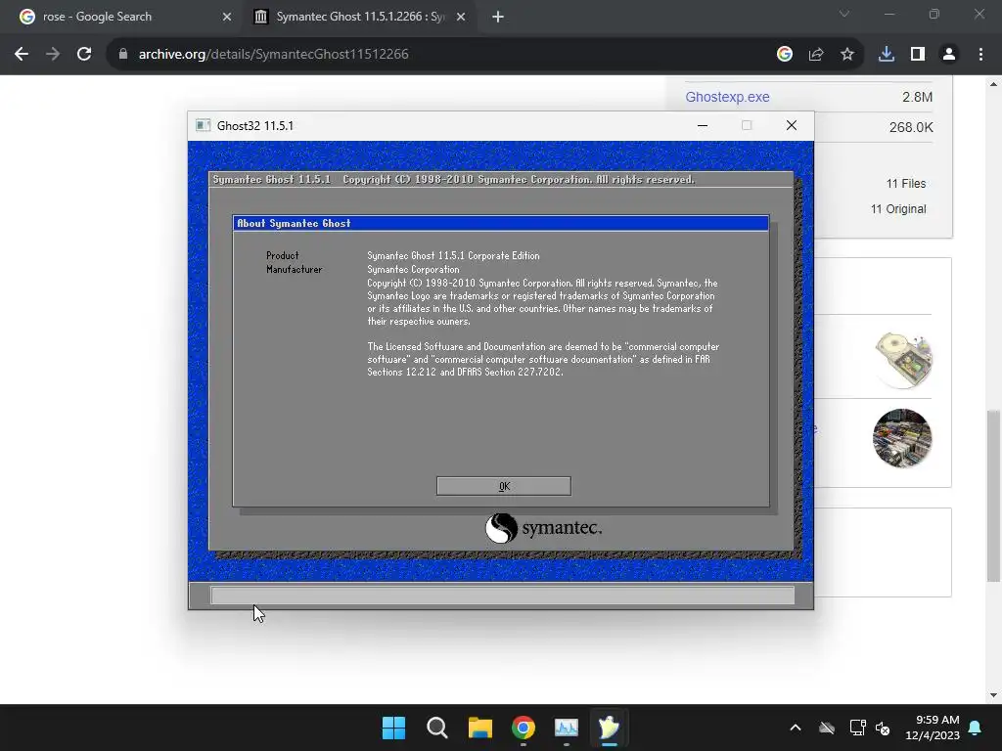Open the Ghostexp.exe download link
The height and width of the screenshot is (751, 1002).
pos(727,97)
